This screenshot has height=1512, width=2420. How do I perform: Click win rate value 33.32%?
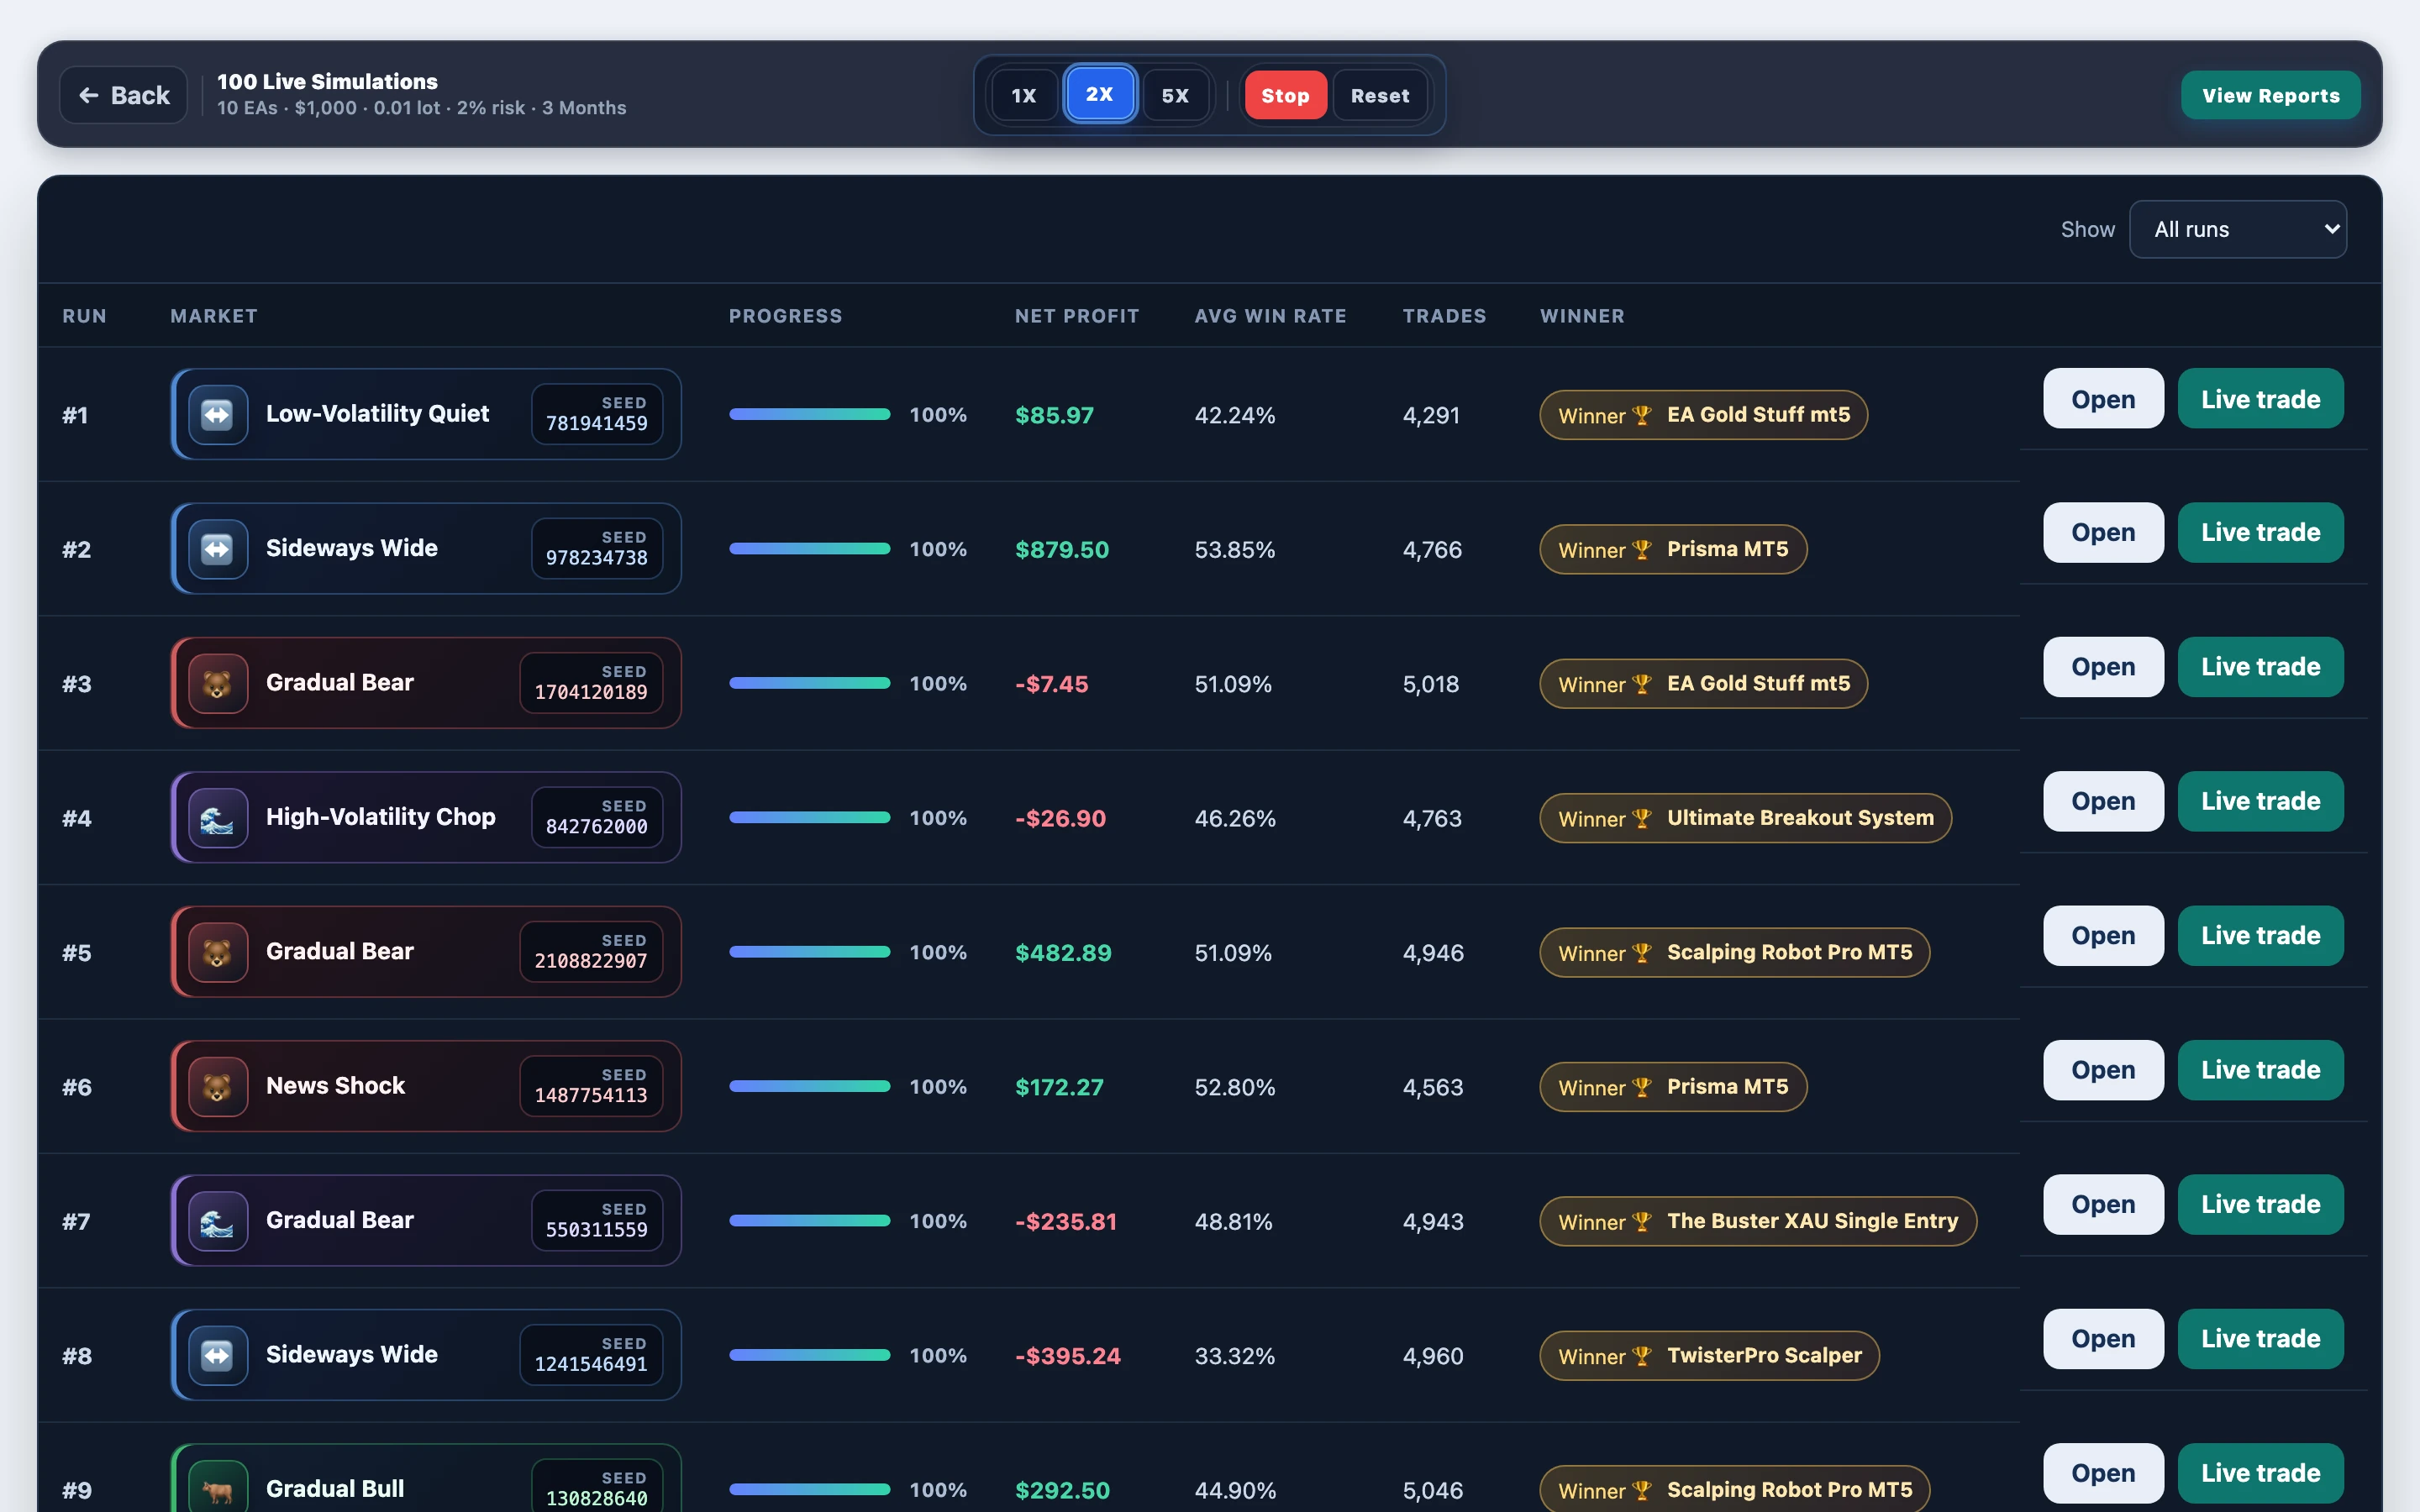1235,1356
